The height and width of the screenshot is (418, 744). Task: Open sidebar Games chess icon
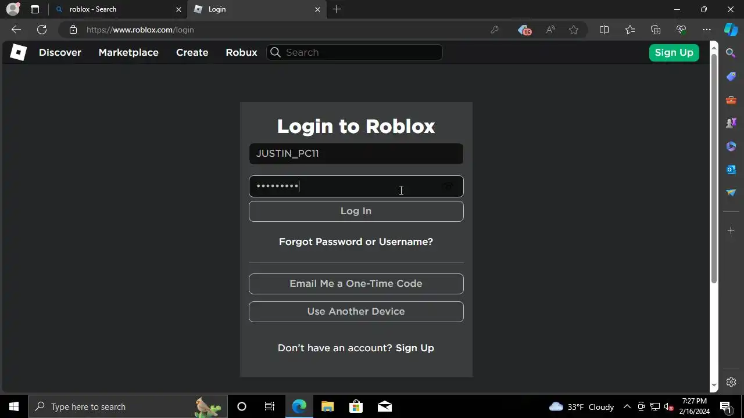point(731,123)
